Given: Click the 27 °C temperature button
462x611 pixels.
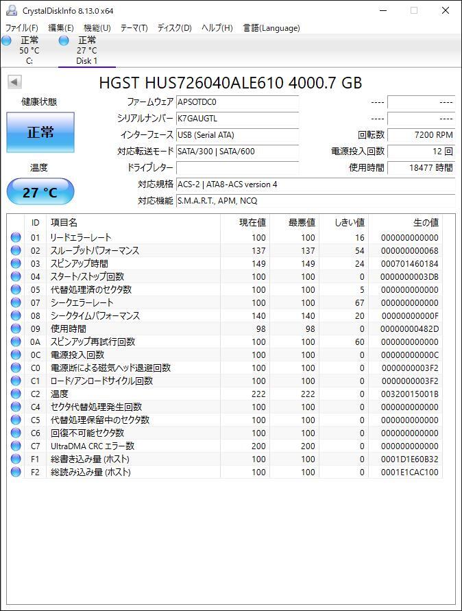Looking at the screenshot, I should tap(40, 192).
